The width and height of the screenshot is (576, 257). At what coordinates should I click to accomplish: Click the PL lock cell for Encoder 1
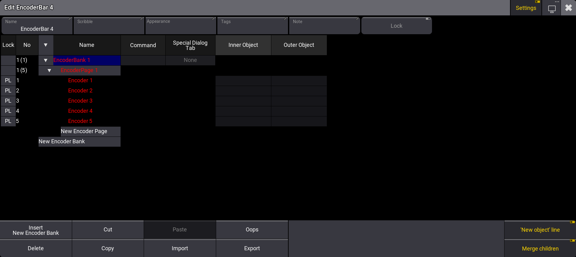click(8, 80)
